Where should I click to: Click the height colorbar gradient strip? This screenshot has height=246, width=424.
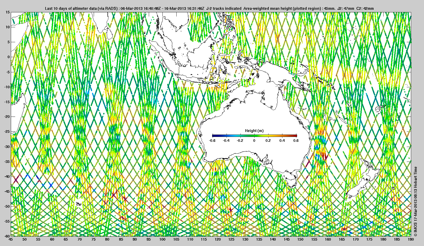pyautogui.click(x=255, y=136)
